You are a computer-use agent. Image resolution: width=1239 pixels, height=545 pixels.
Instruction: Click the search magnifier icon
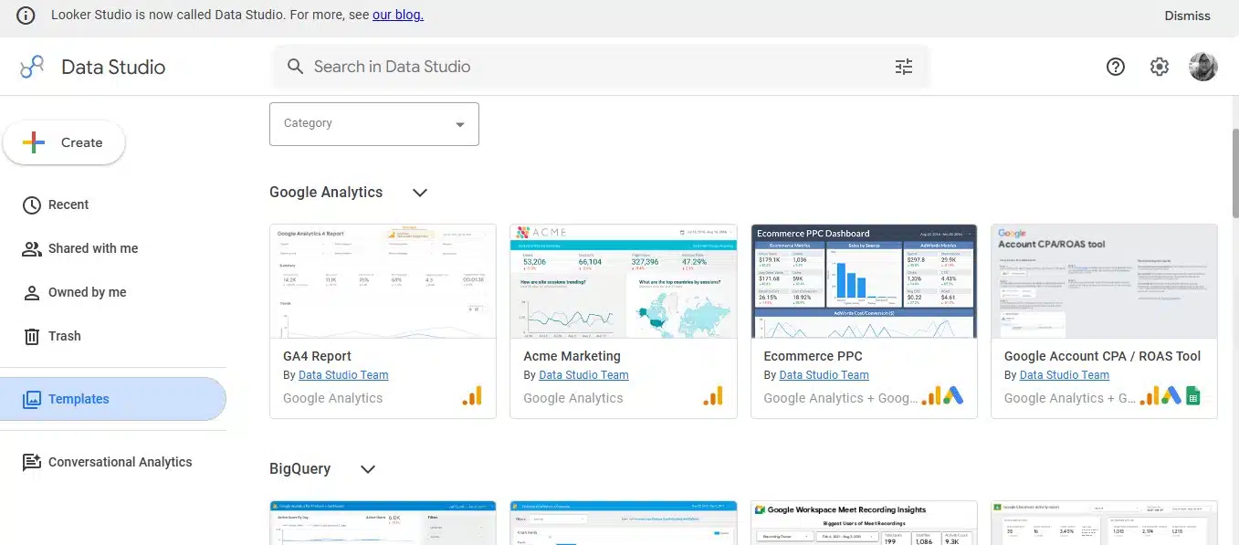295,67
